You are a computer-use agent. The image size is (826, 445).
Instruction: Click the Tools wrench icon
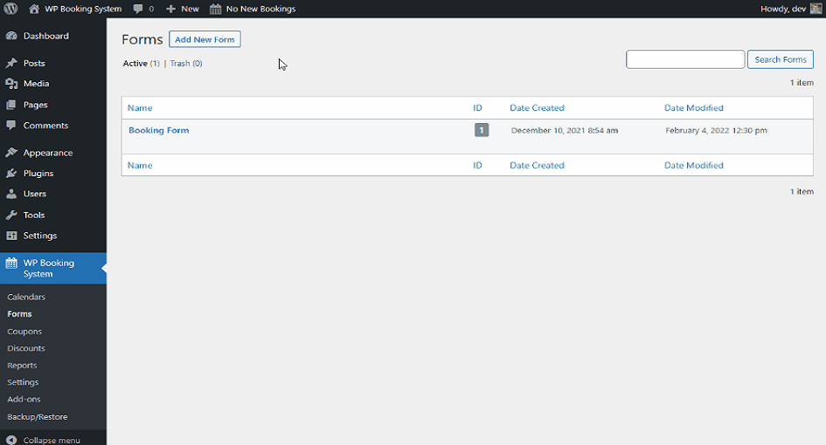tap(11, 215)
